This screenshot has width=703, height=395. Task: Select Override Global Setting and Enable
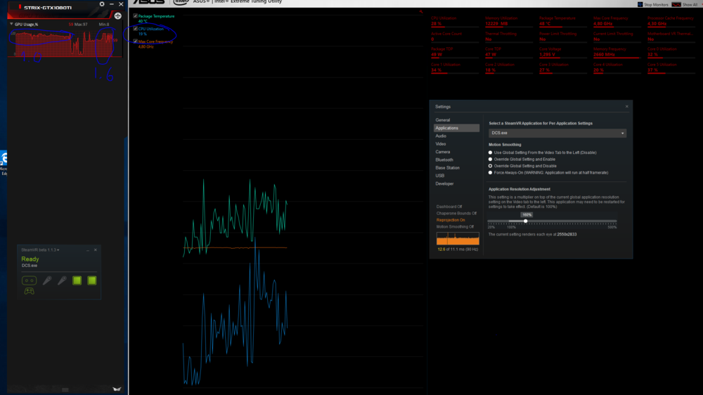coord(490,159)
